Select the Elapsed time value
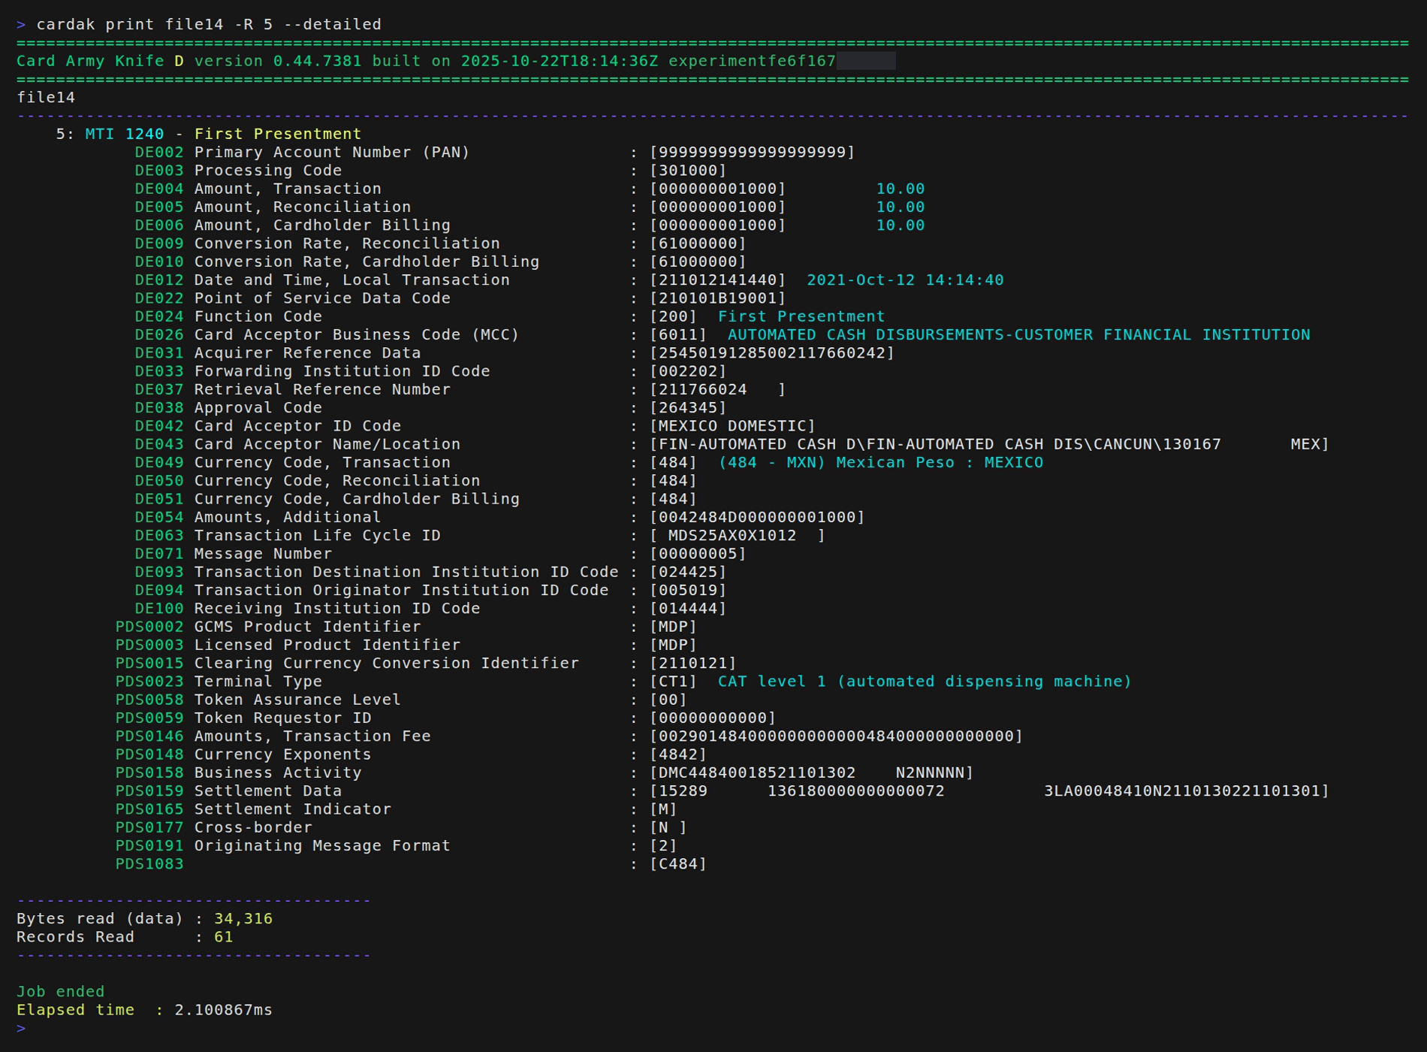This screenshot has height=1052, width=1427. click(222, 1010)
